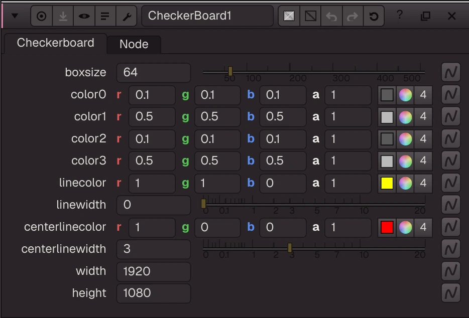Click the linecolor blue value field

point(283,183)
